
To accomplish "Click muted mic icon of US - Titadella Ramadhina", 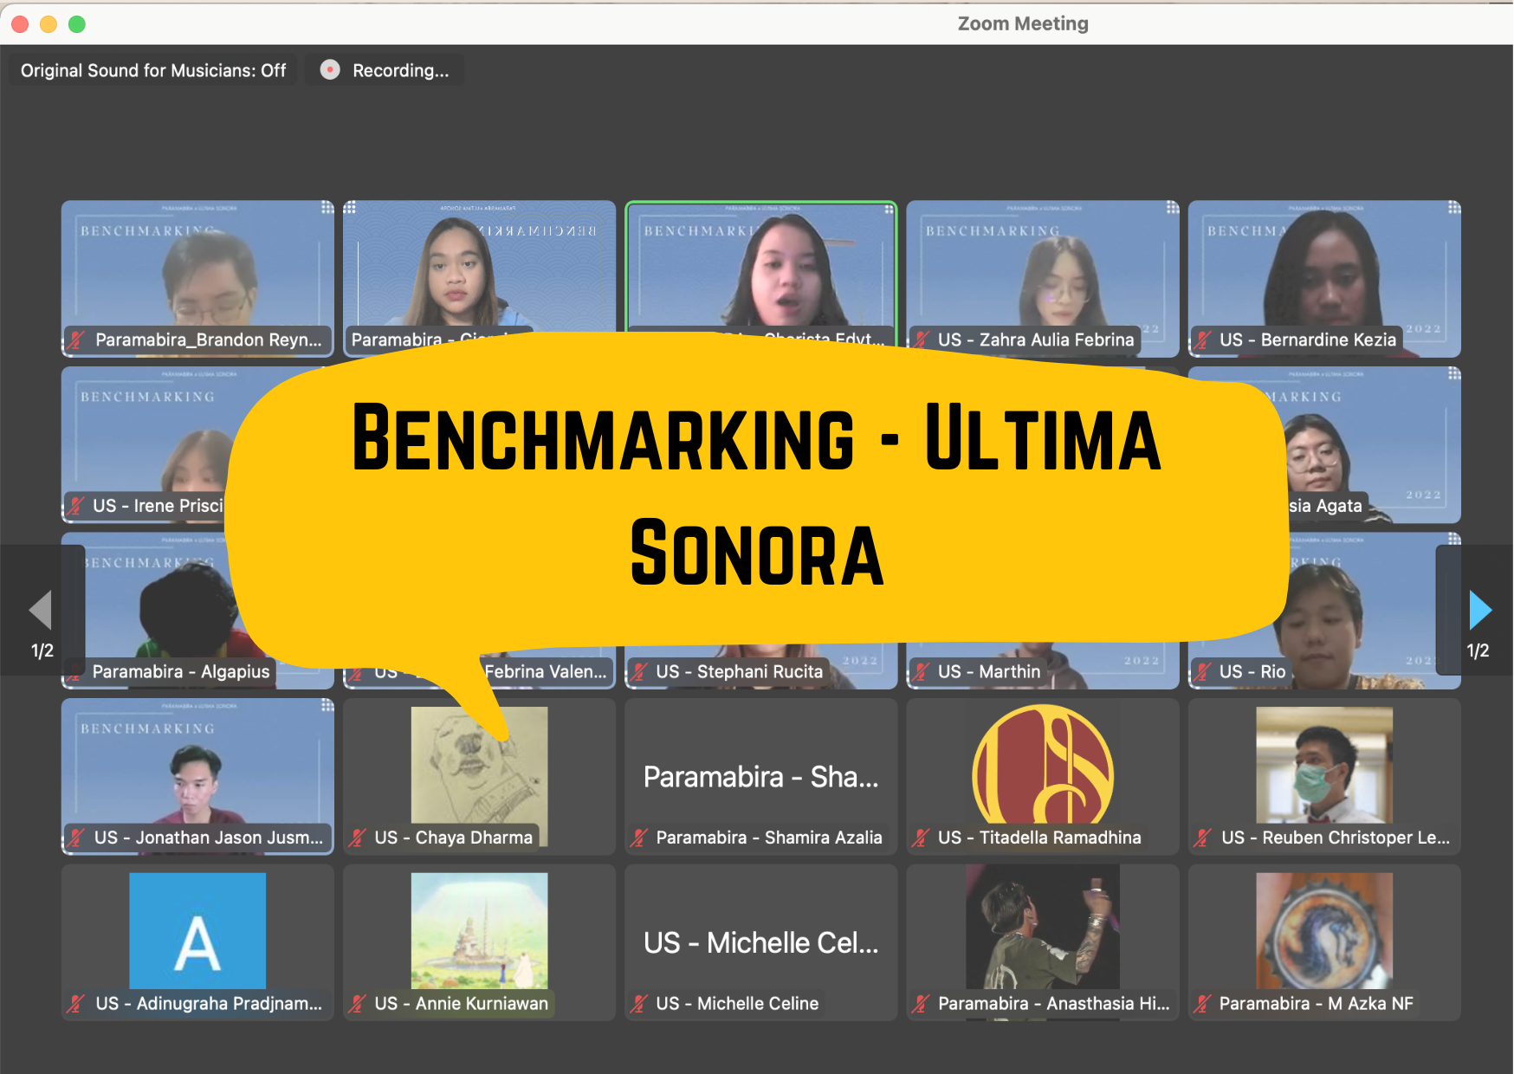I will coord(922,838).
